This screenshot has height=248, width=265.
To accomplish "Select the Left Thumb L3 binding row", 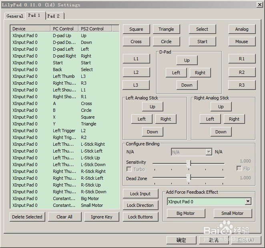I will click(x=64, y=76).
